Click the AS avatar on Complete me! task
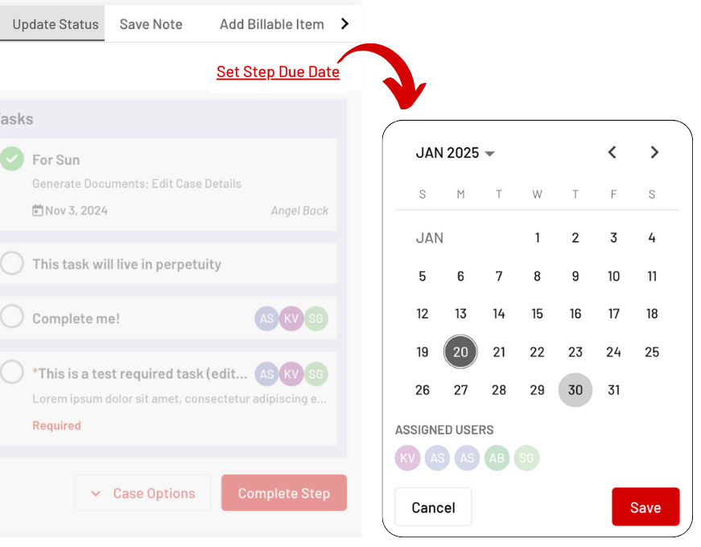Viewport: 701px width, 547px height. [266, 319]
